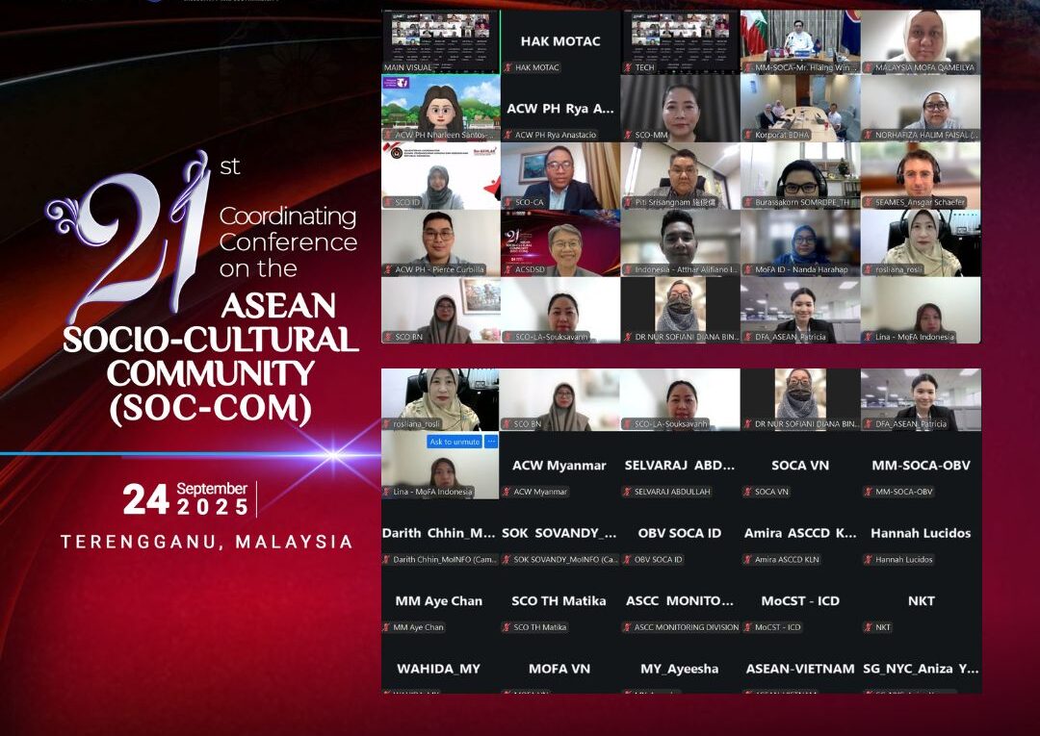1040x736 pixels.
Task: Select the SEAMES_Ansgar Schaefer video tile
Action: click(921, 175)
